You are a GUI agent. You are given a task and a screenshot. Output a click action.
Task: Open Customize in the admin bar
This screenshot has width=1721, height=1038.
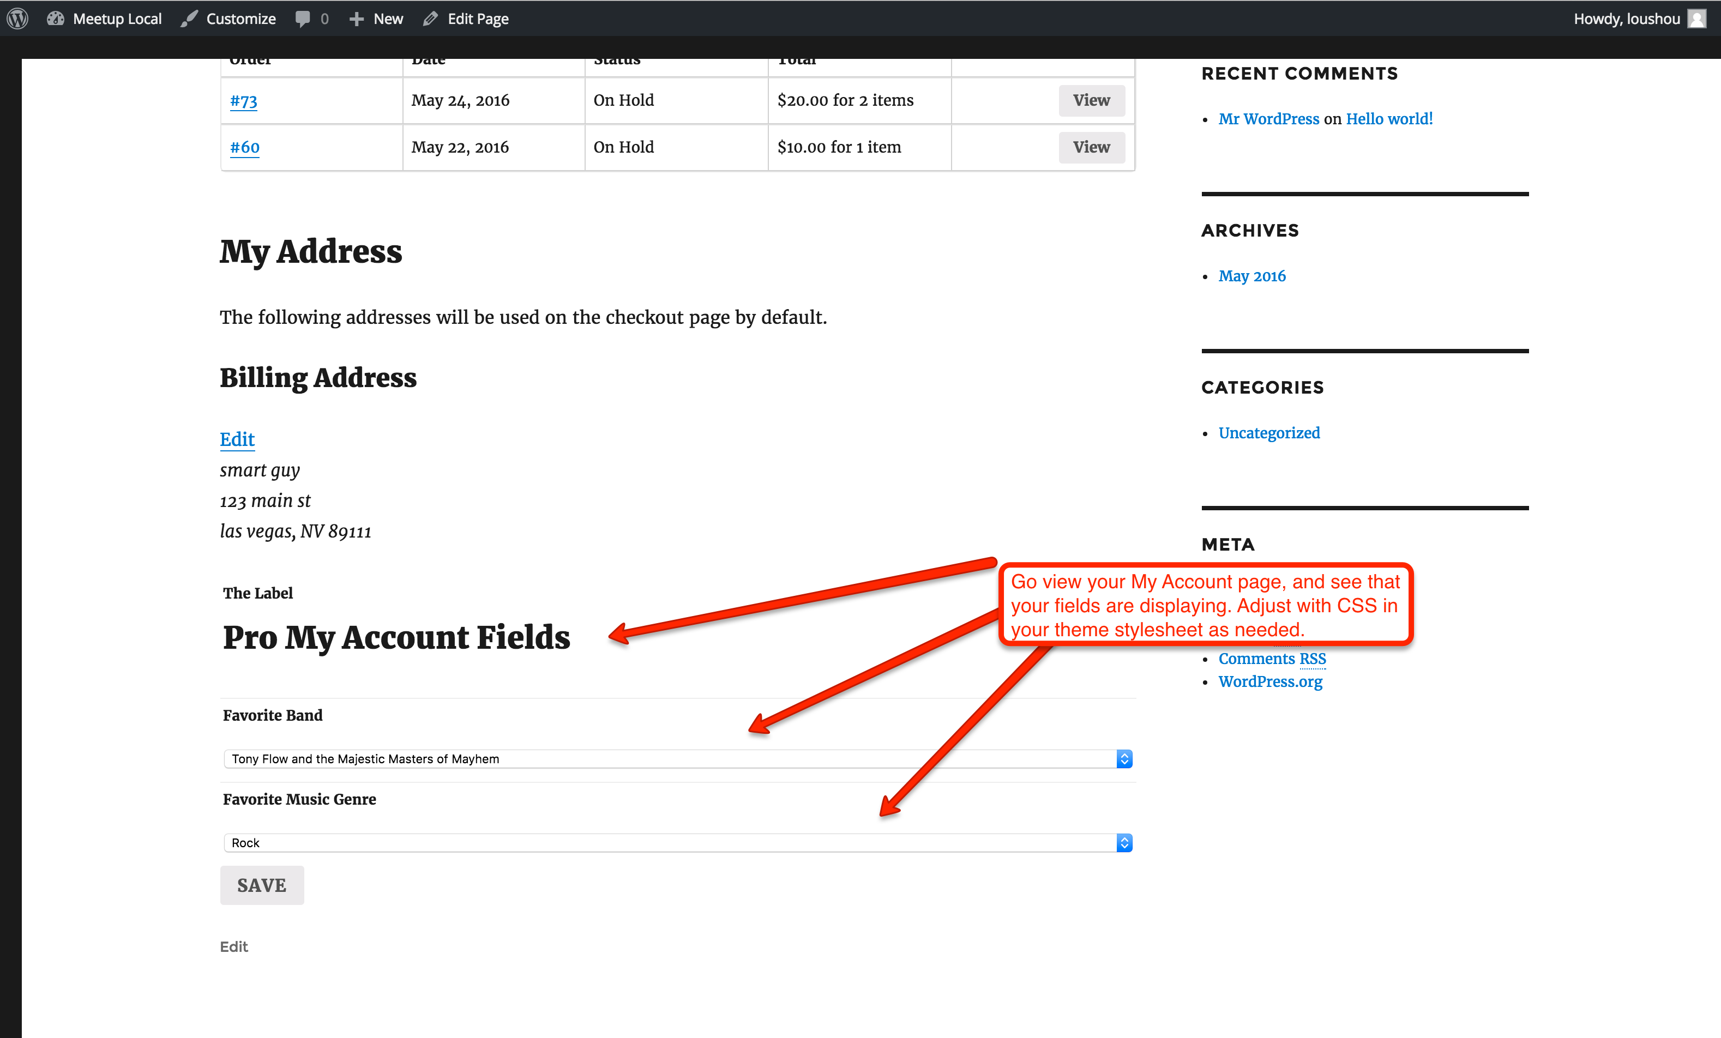pyautogui.click(x=241, y=19)
